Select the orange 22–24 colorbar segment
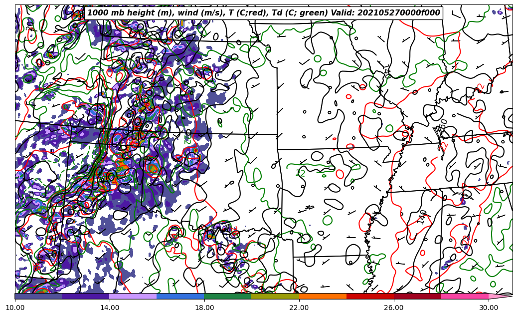The width and height of the screenshot is (517, 316). (323, 296)
